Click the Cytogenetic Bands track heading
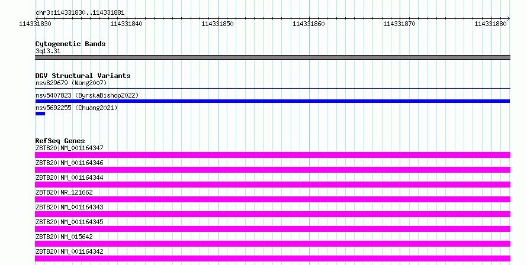Viewport: 527px width, 265px height. [x=70, y=44]
